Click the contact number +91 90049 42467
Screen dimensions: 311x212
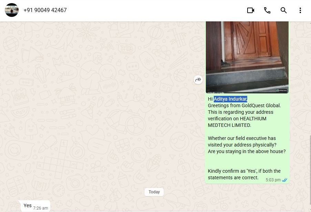point(45,10)
